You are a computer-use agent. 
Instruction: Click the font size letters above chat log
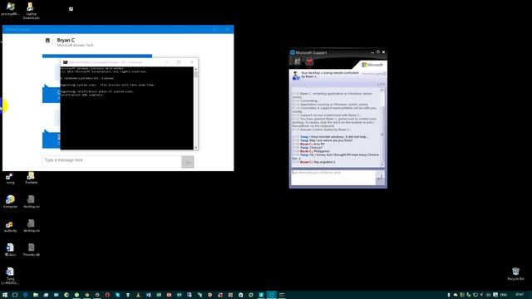[381, 84]
